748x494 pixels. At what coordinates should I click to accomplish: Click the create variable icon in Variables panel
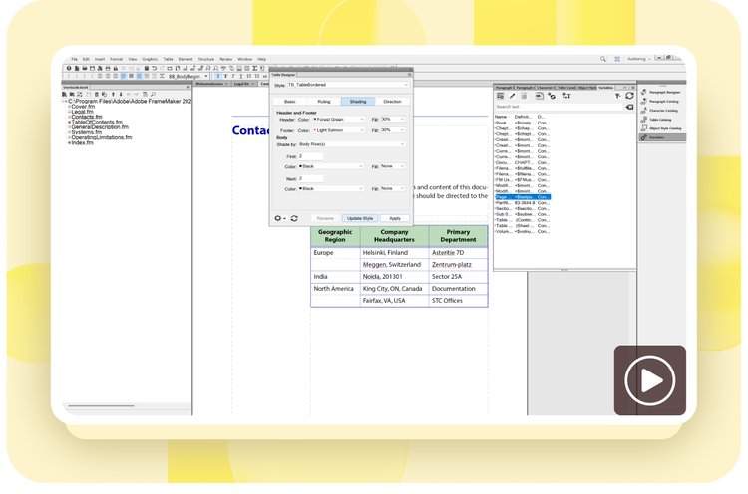tap(500, 96)
